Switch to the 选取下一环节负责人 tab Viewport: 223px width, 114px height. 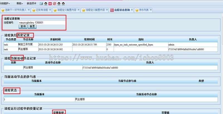pyautogui.click(x=16, y=10)
